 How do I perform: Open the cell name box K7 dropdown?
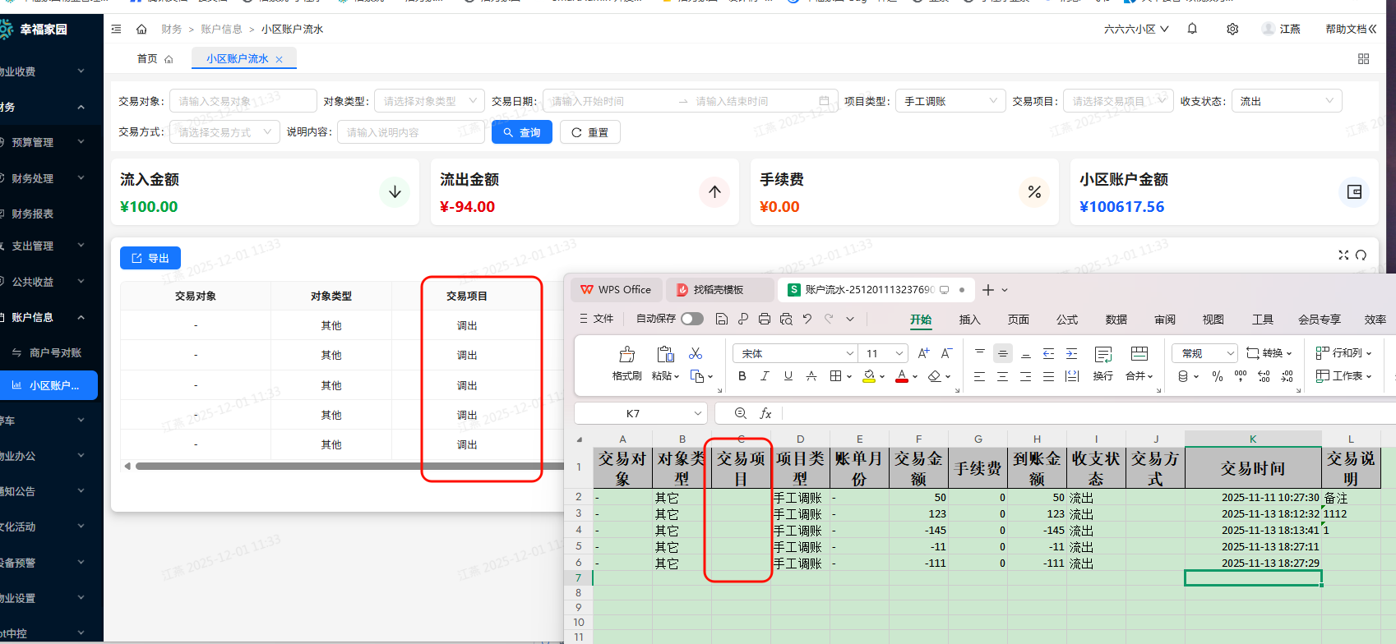pos(698,413)
